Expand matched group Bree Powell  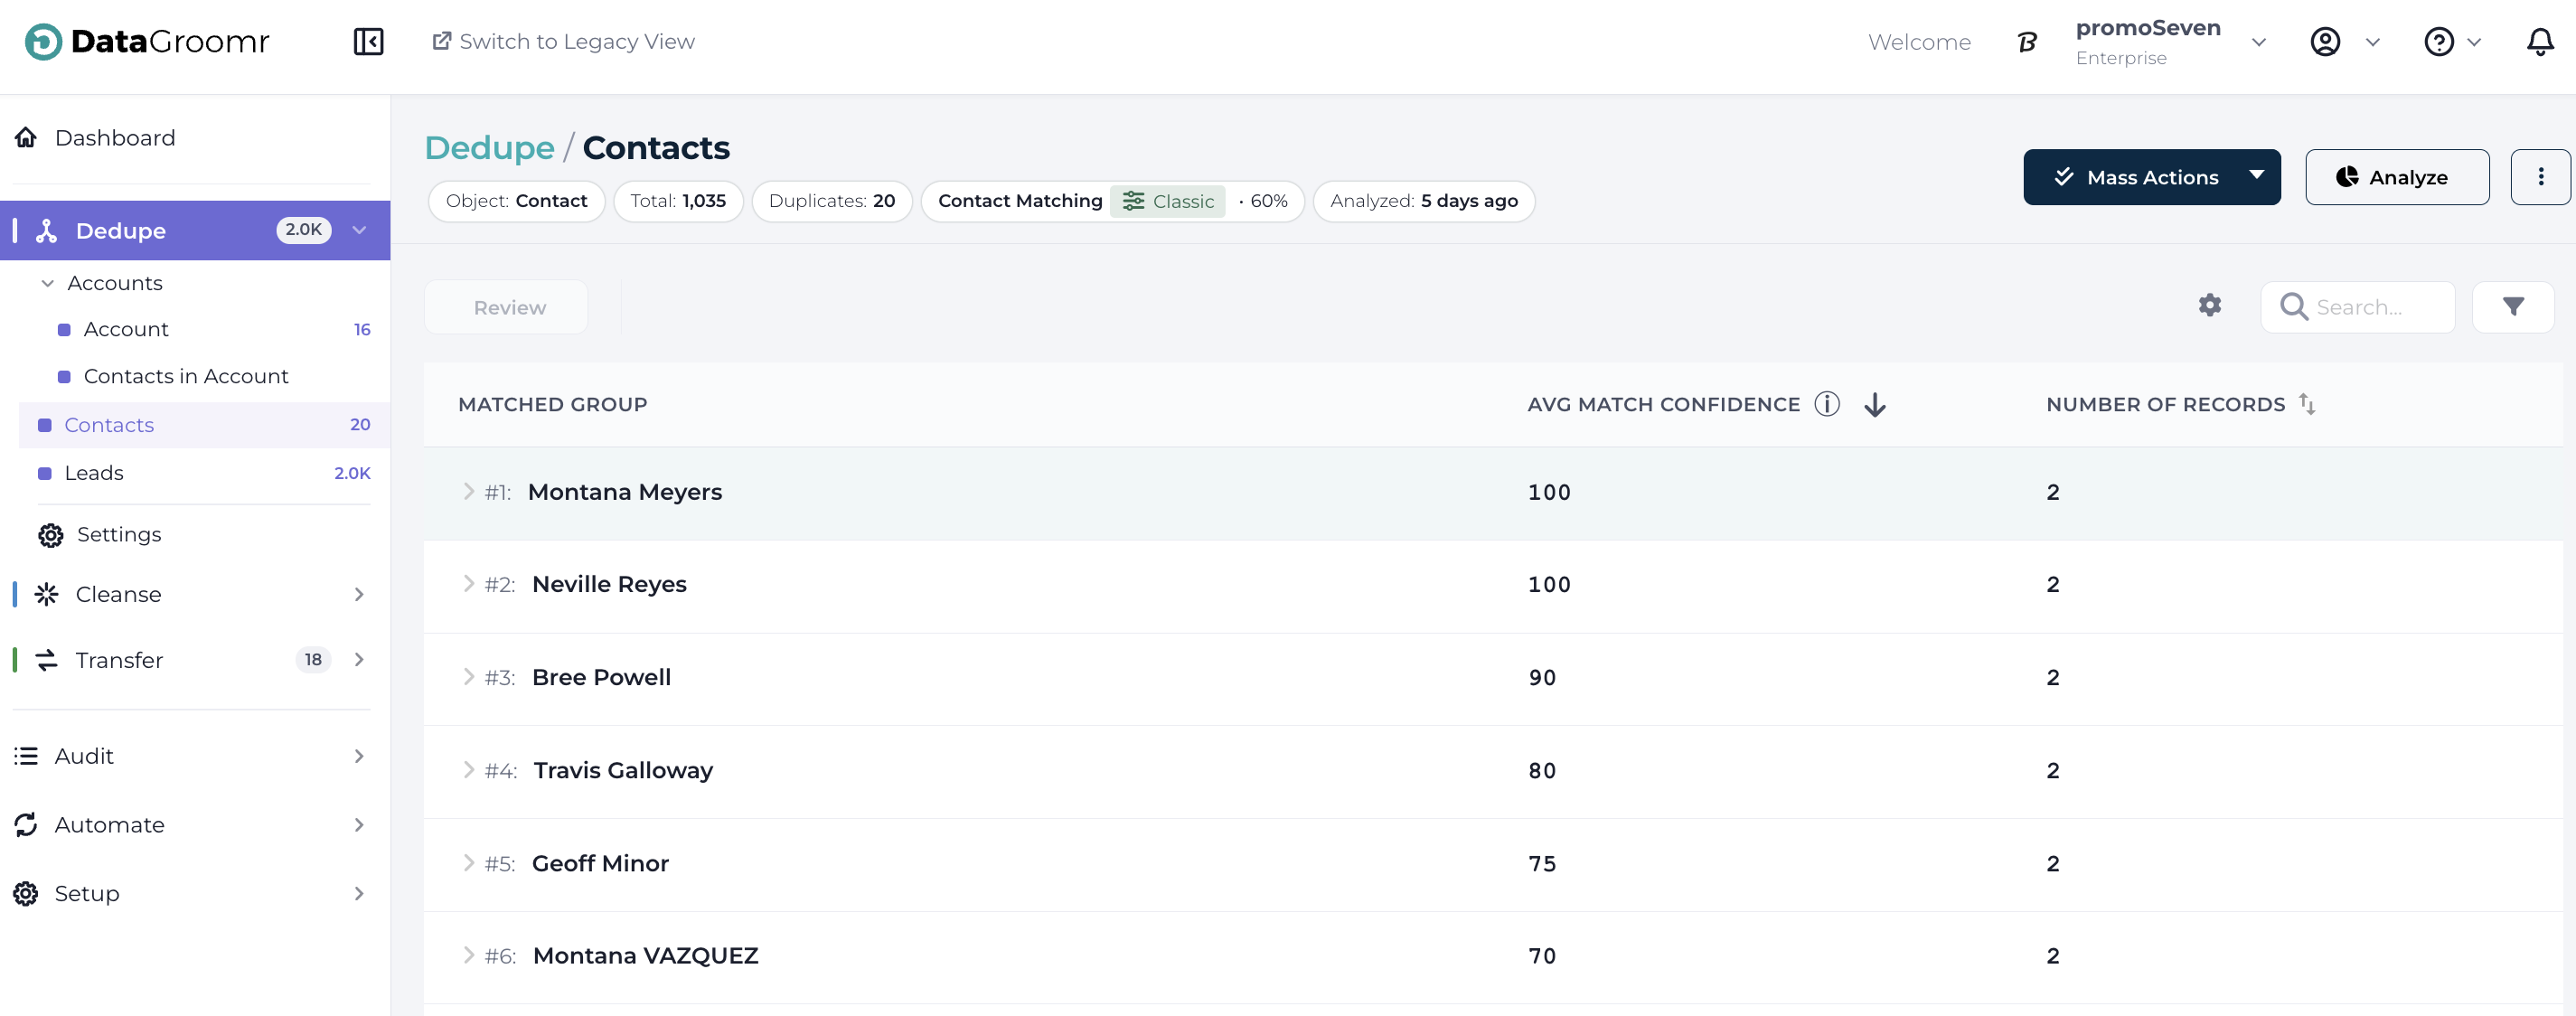(468, 677)
